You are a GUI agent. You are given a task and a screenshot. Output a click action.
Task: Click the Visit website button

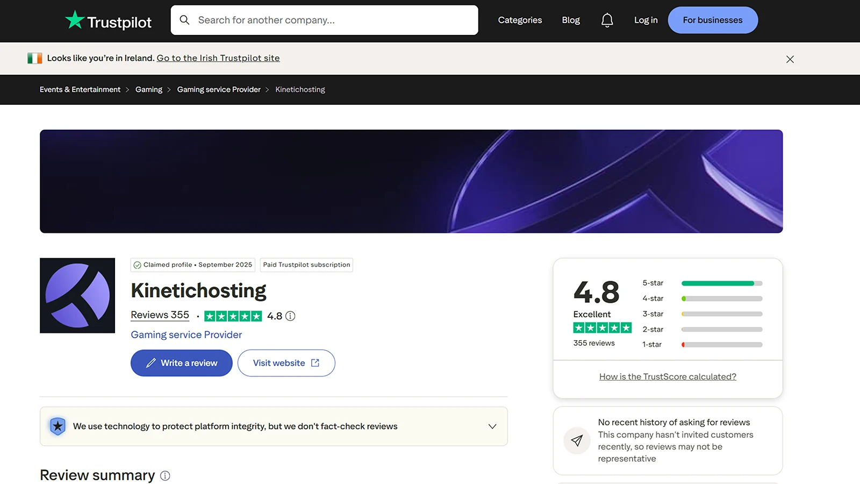coord(286,363)
